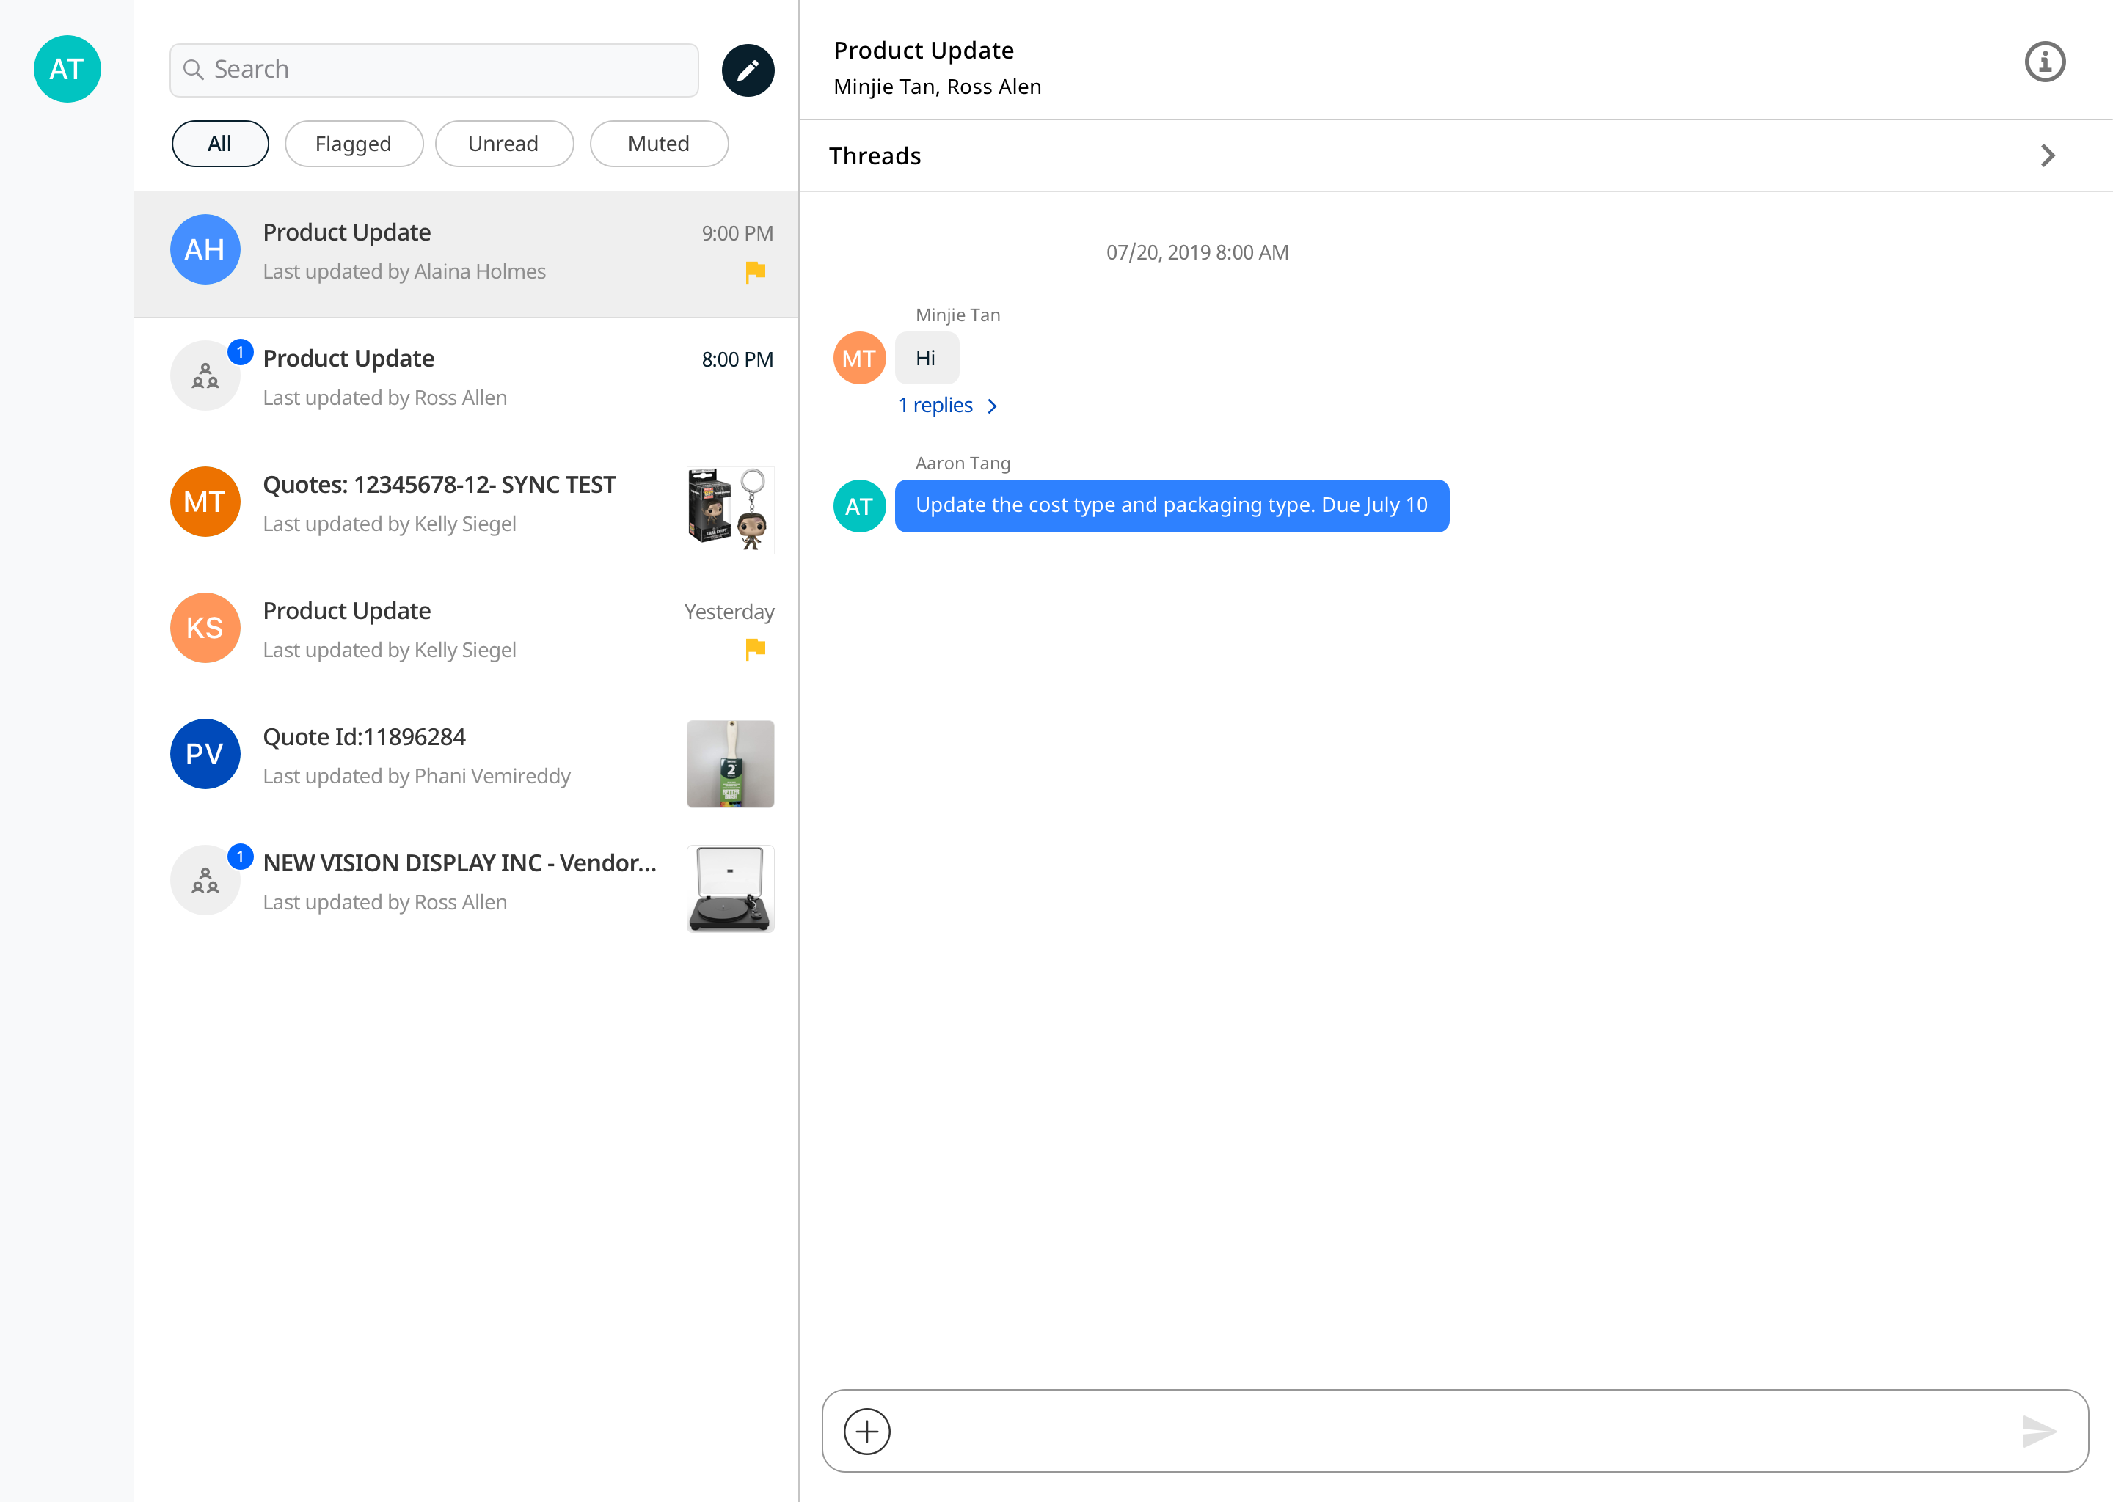Expand the Threads panel chevron
This screenshot has height=1502, width=2113.
(2048, 155)
